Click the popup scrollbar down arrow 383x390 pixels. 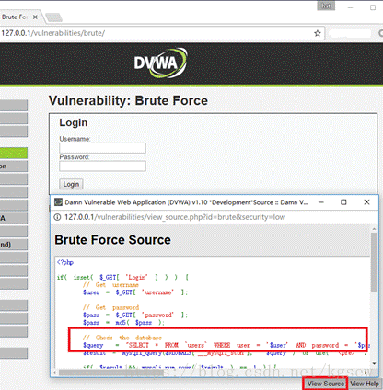click(x=374, y=364)
